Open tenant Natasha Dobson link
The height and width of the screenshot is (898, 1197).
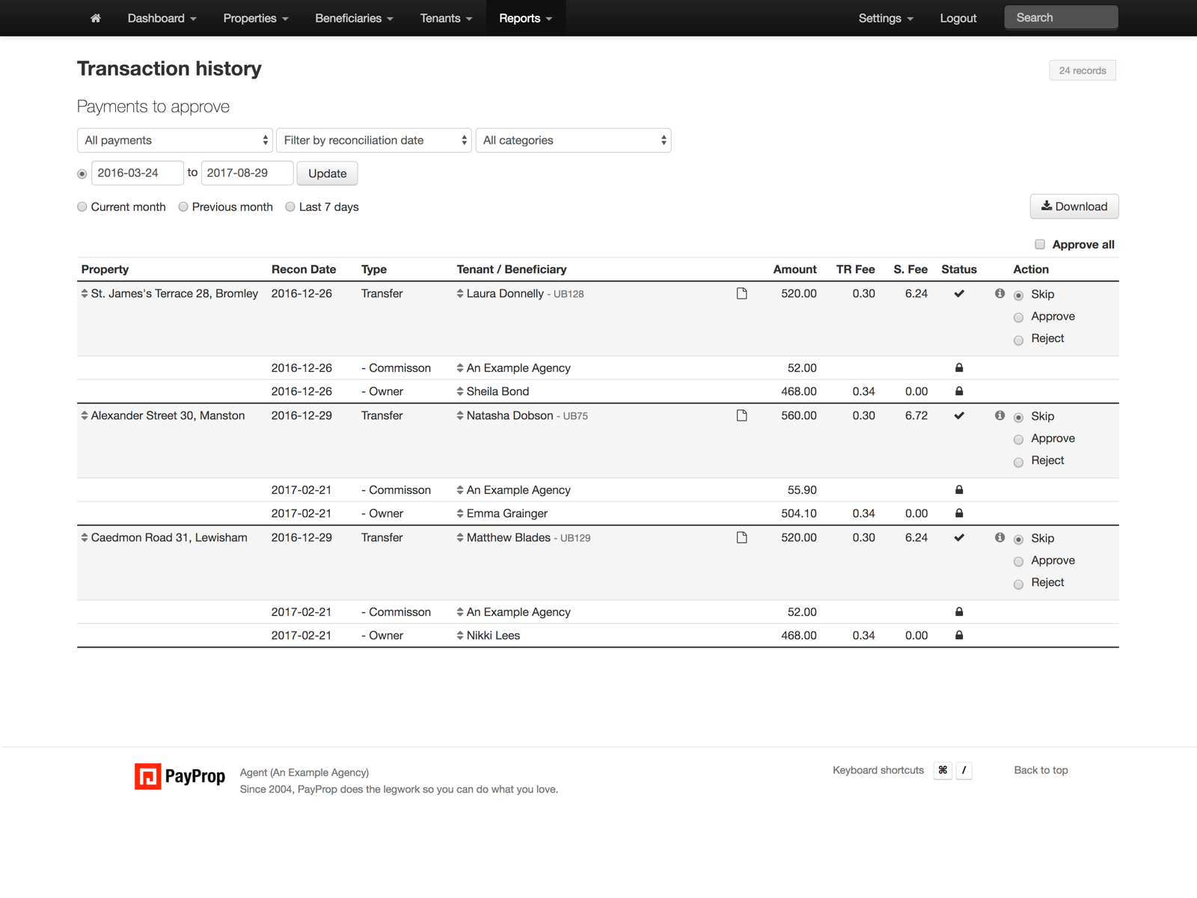pos(510,415)
